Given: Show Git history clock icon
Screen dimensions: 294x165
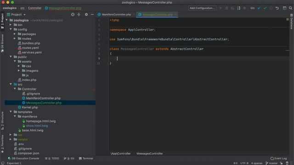Looking at the screenshot, I should tap(271, 8).
